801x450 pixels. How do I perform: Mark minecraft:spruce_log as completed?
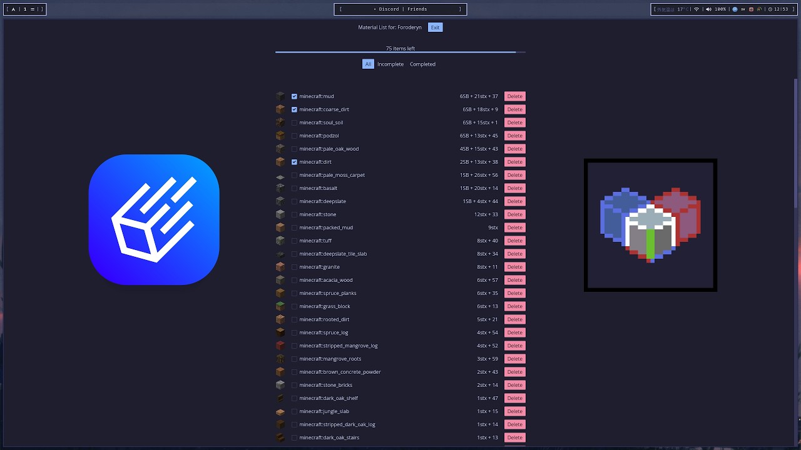[x=294, y=332]
